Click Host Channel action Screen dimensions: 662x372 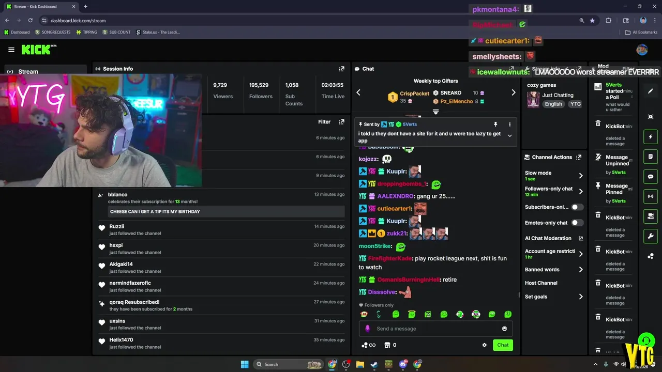click(x=541, y=283)
